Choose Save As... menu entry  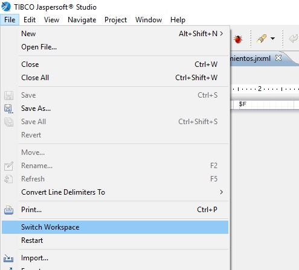point(115,108)
